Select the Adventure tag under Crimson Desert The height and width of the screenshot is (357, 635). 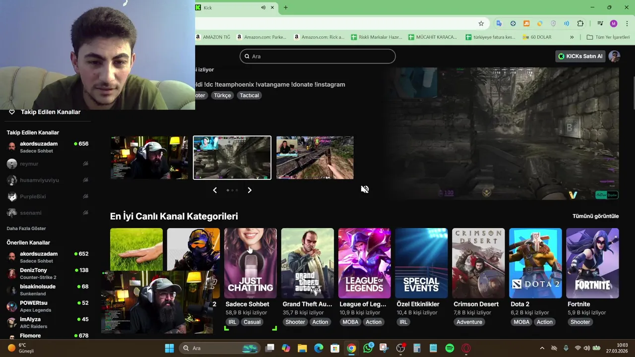pos(469,322)
